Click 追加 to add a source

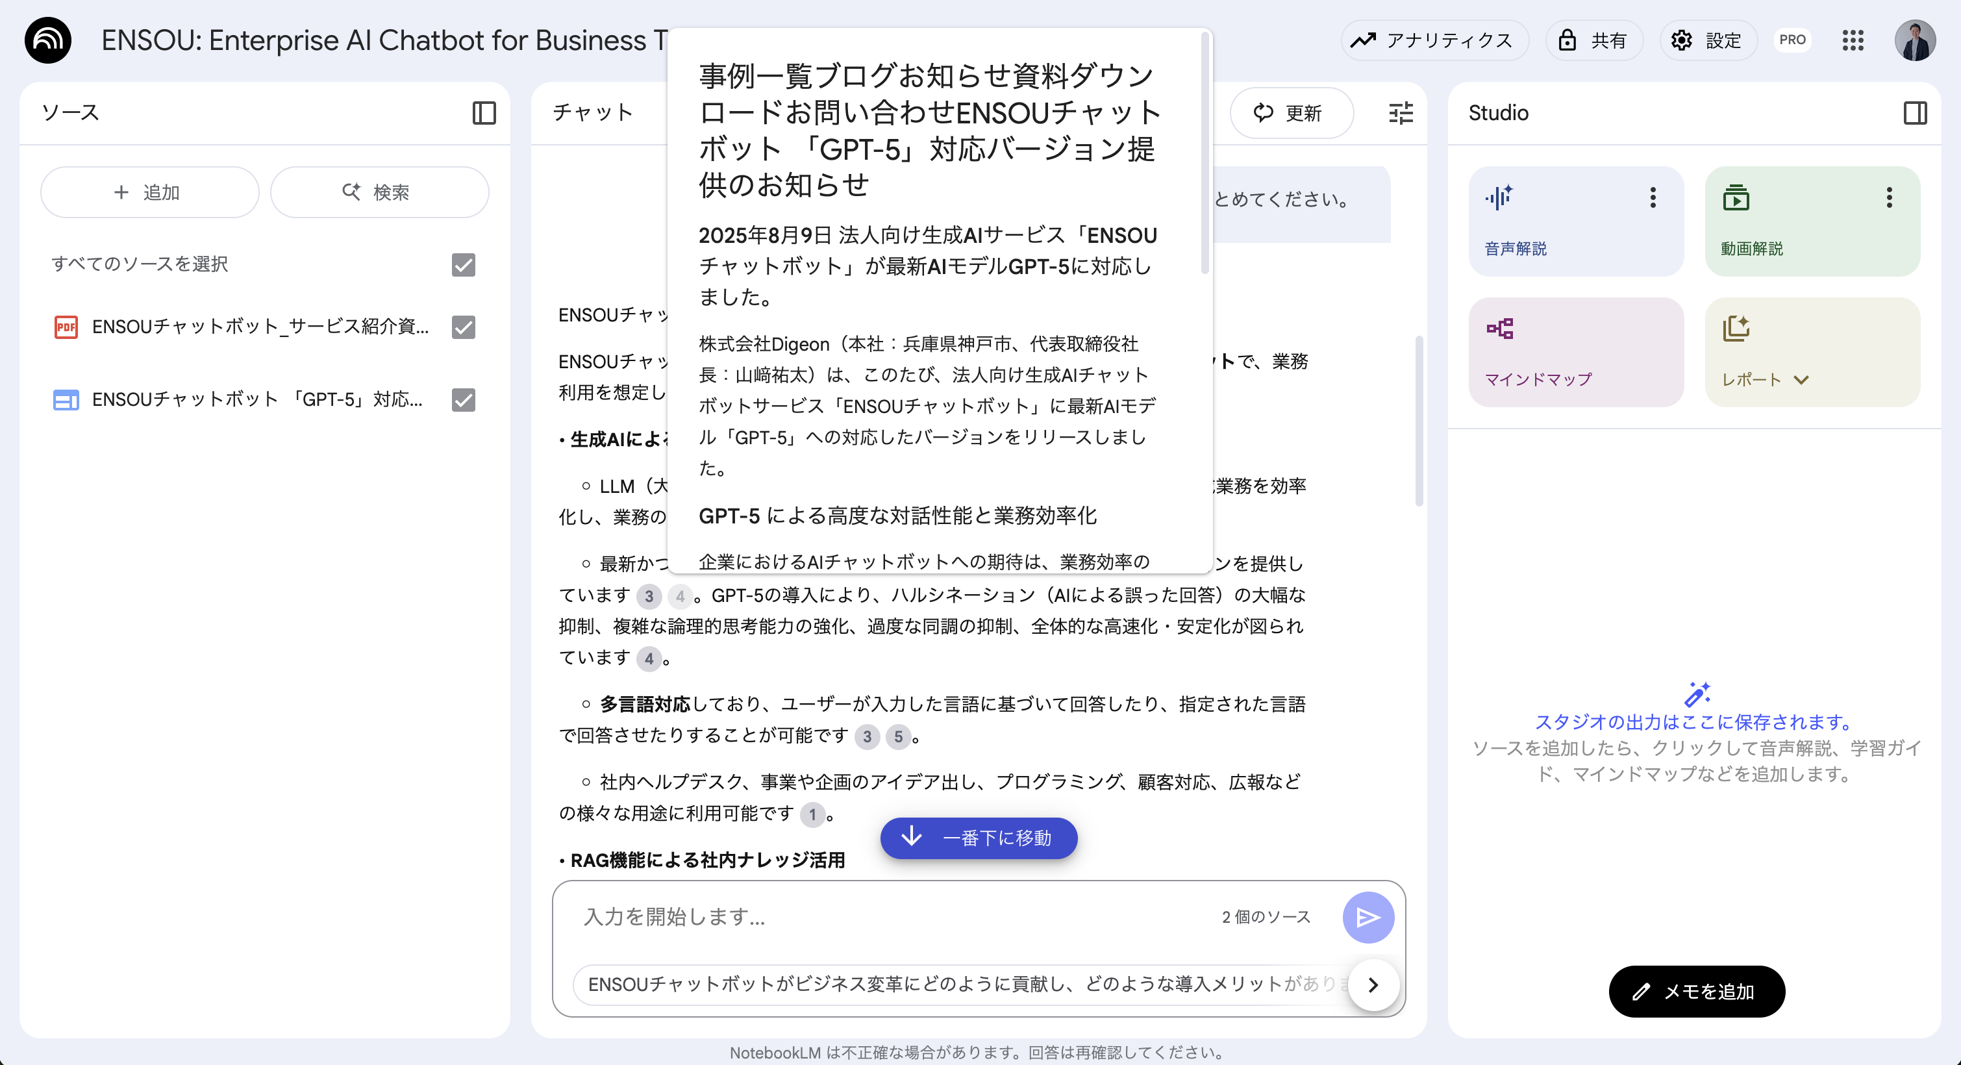click(x=150, y=193)
